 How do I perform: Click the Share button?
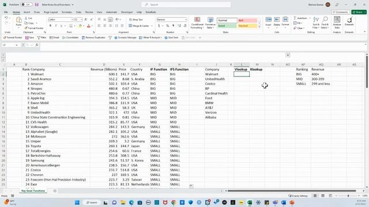(x=359, y=12)
